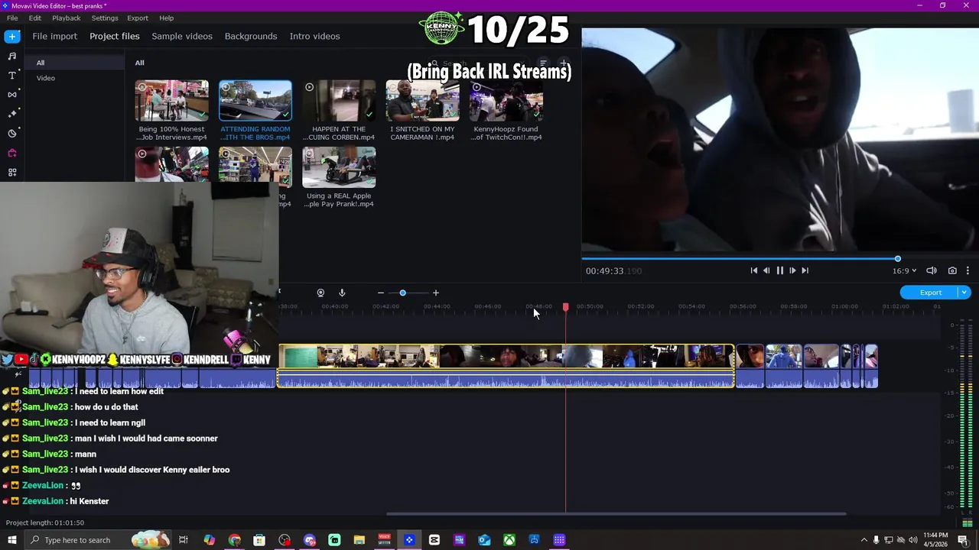Viewport: 979px width, 550px height.
Task: Open File Explorer from the taskbar
Action: (359, 540)
